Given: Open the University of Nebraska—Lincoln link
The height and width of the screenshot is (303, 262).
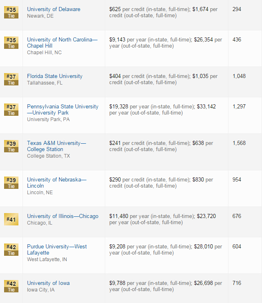Looking at the screenshot, I should click(56, 183).
